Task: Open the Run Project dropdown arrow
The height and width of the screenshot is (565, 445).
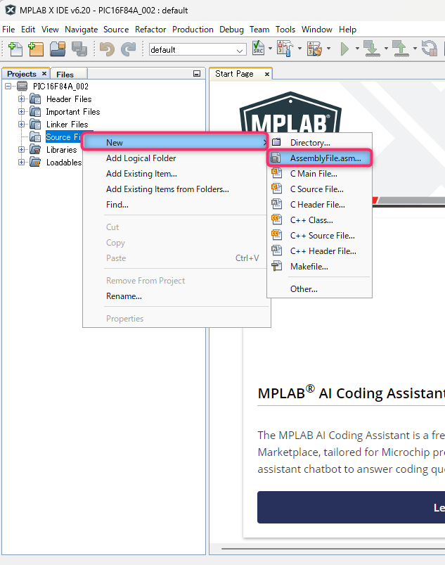Action: point(357,49)
